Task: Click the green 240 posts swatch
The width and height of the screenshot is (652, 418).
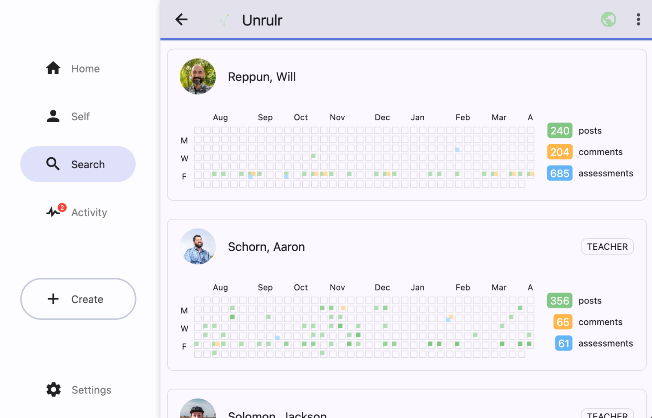Action: [x=559, y=131]
